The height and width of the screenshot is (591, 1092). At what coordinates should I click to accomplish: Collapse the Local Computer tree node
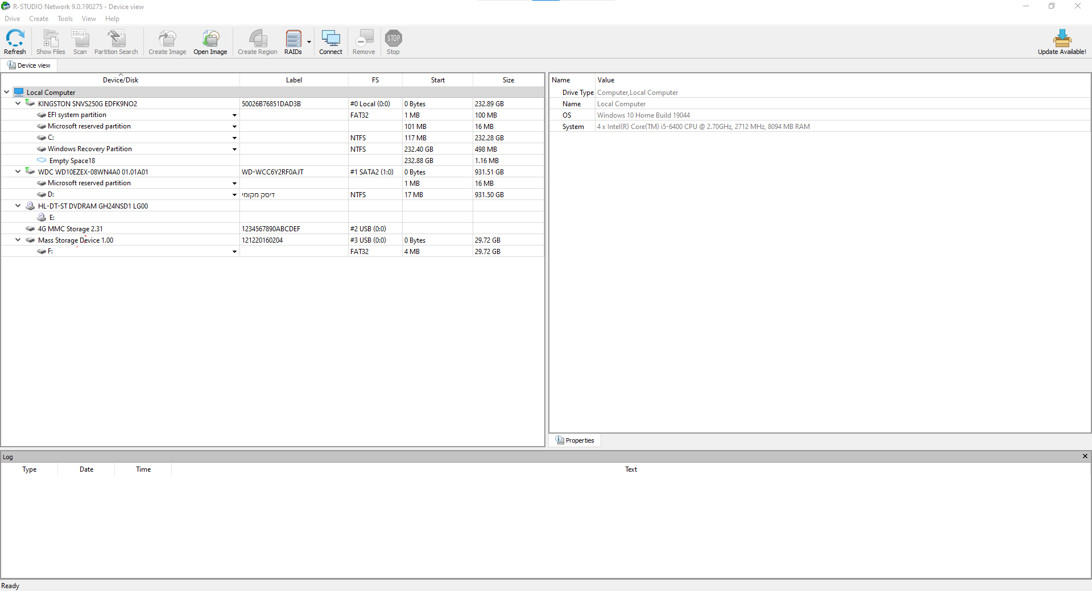pyautogui.click(x=7, y=92)
